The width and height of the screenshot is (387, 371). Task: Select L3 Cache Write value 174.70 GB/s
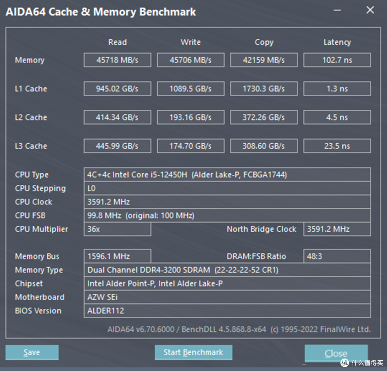[191, 146]
